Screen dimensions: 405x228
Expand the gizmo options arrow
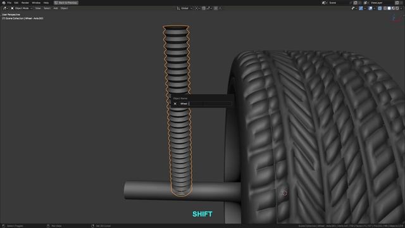click(364, 8)
